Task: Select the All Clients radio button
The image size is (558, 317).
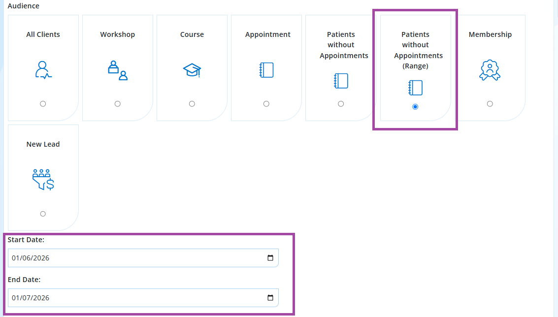Action: 43,104
